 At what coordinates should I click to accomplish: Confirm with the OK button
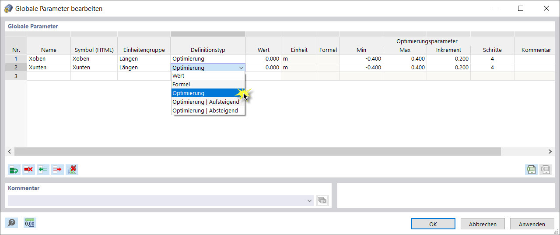pos(433,224)
